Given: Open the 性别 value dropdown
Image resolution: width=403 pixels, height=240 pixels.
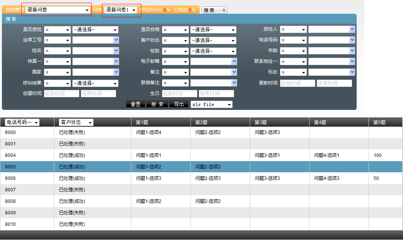Looking at the screenshot, I should 213,51.
